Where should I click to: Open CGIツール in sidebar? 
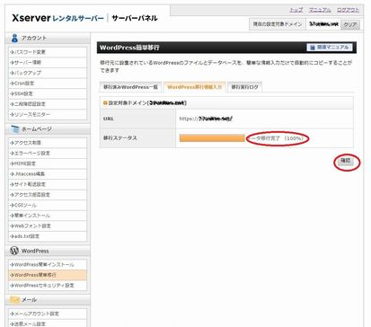click(48, 205)
